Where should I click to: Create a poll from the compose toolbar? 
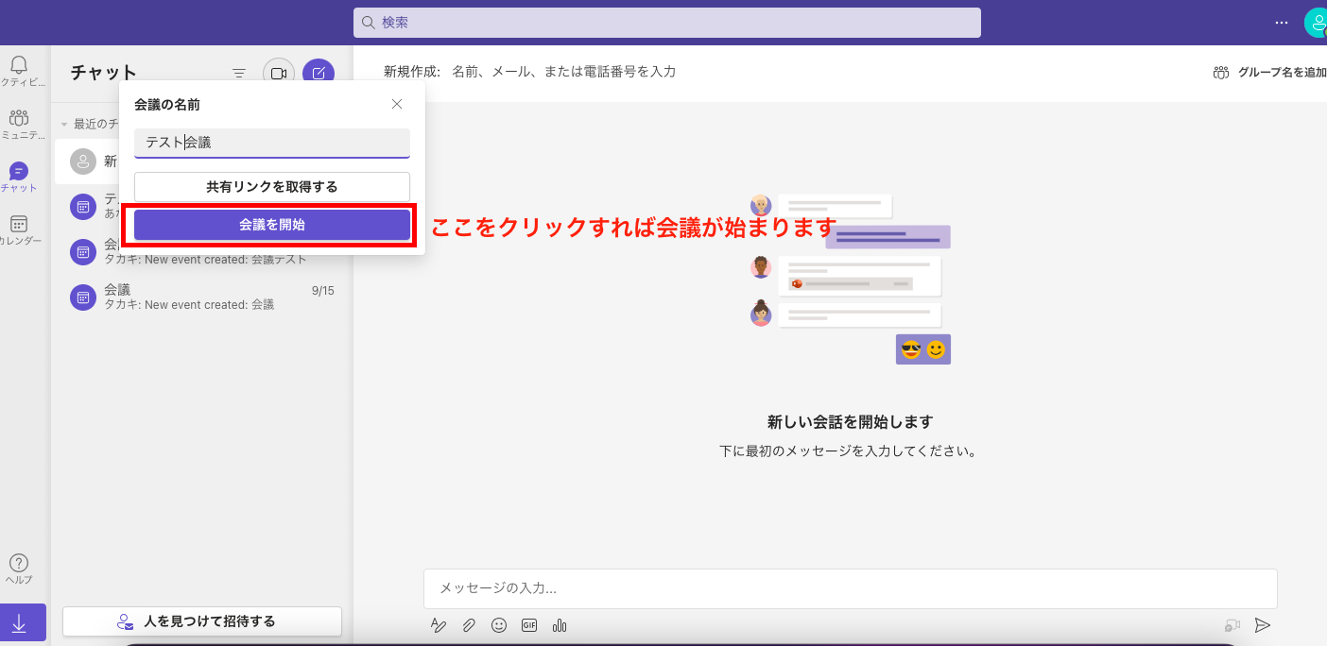[559, 624]
